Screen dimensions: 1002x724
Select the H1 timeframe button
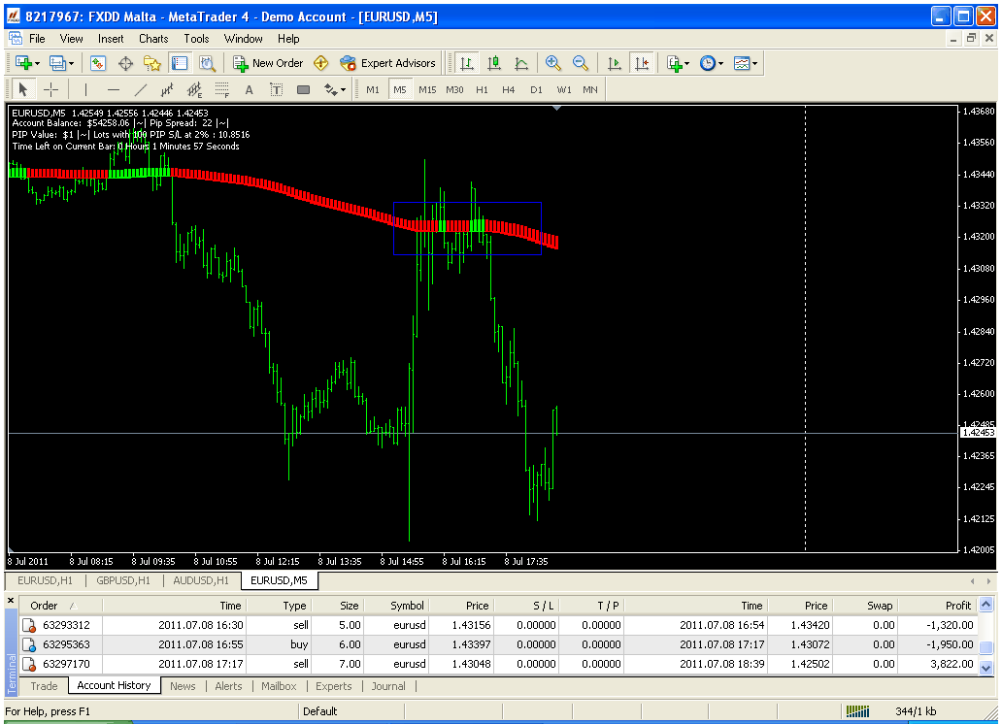(482, 89)
